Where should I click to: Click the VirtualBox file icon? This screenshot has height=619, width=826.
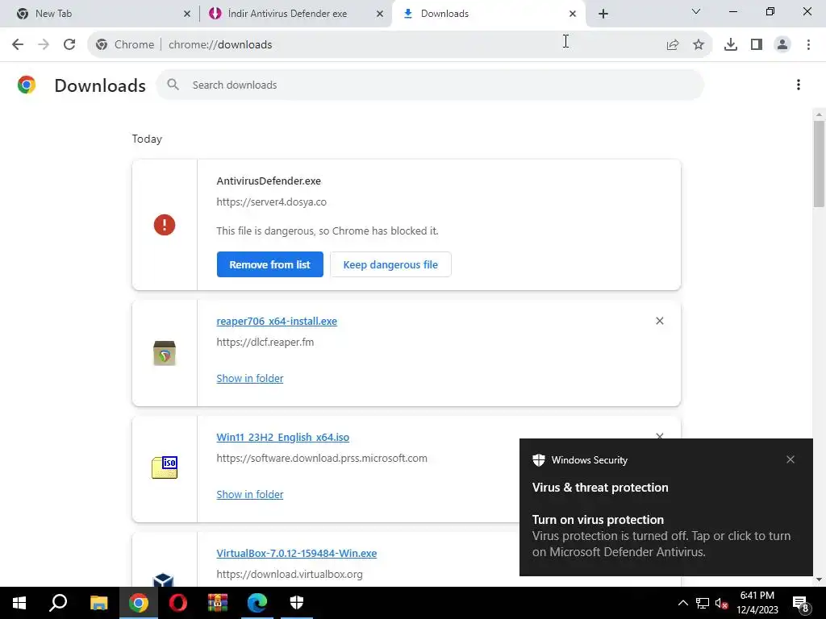[163, 580]
